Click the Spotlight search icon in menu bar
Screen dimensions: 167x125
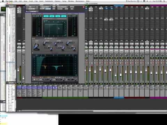click(164, 1)
